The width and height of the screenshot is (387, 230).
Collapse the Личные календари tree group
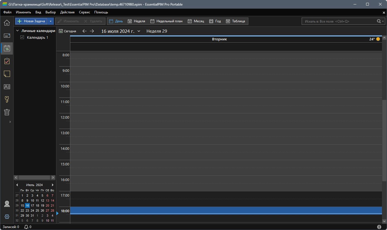click(x=17, y=31)
